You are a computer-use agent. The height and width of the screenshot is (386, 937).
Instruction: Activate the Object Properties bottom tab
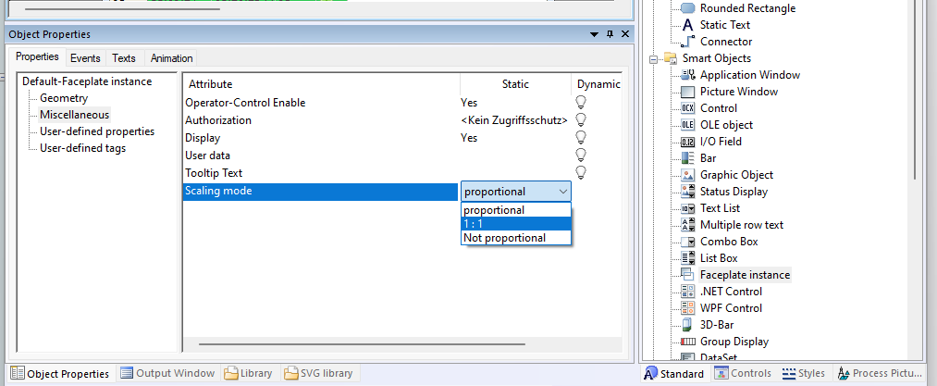pyautogui.click(x=60, y=373)
